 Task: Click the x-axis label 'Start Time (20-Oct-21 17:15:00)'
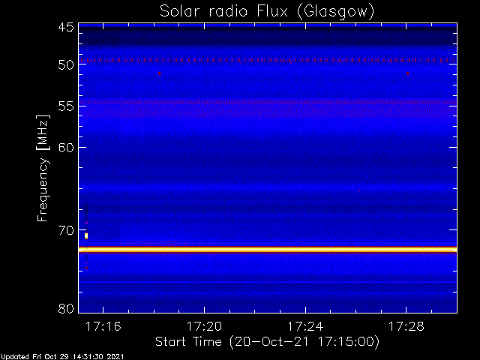point(267,341)
